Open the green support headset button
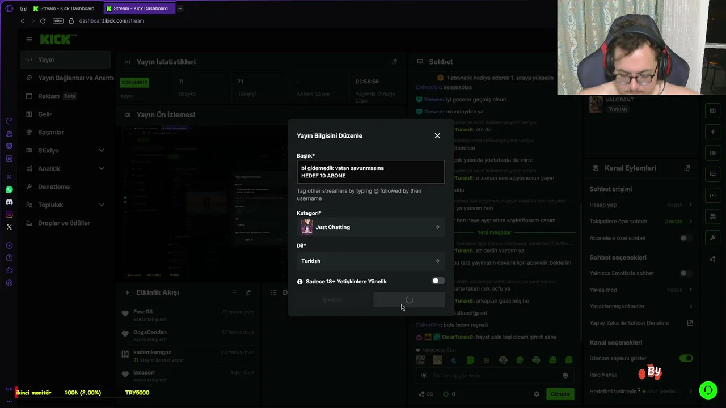 [x=708, y=390]
